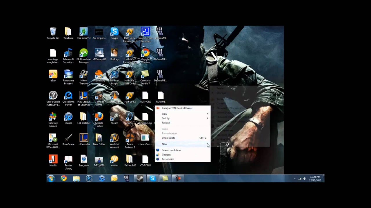Select the Google Chrome desktop shortcut
Image resolution: width=371 pixels, height=208 pixels.
(x=145, y=56)
